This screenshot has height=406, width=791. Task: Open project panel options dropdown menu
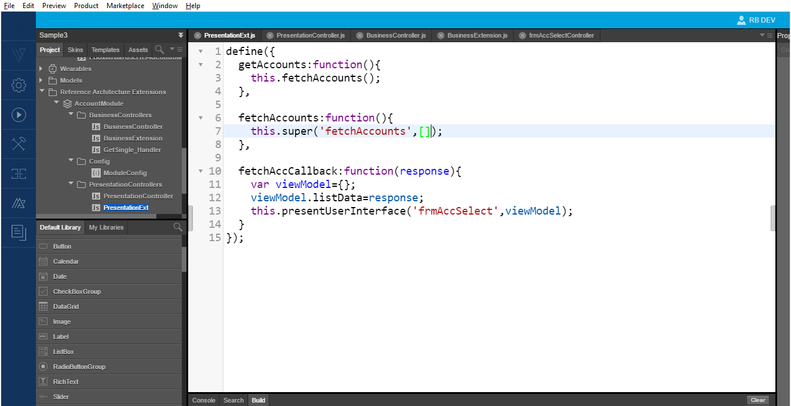point(175,50)
